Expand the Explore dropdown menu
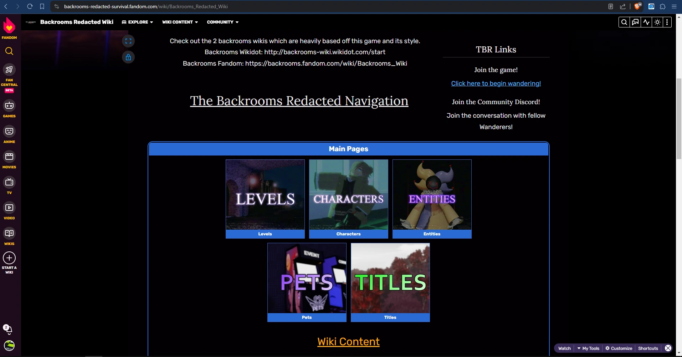This screenshot has height=357, width=682. (x=137, y=22)
